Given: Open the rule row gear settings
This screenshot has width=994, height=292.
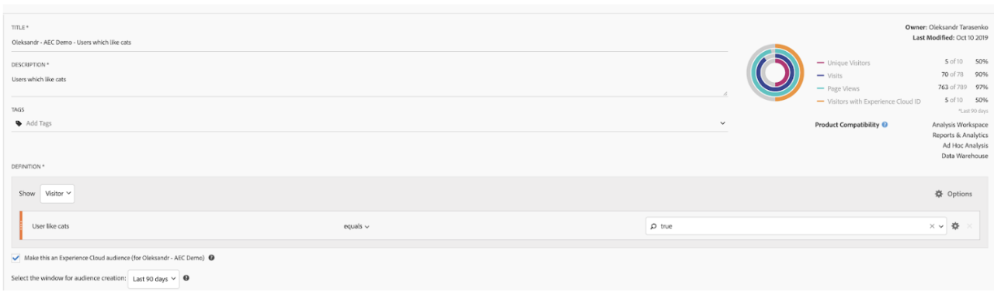Looking at the screenshot, I should pyautogui.click(x=955, y=226).
